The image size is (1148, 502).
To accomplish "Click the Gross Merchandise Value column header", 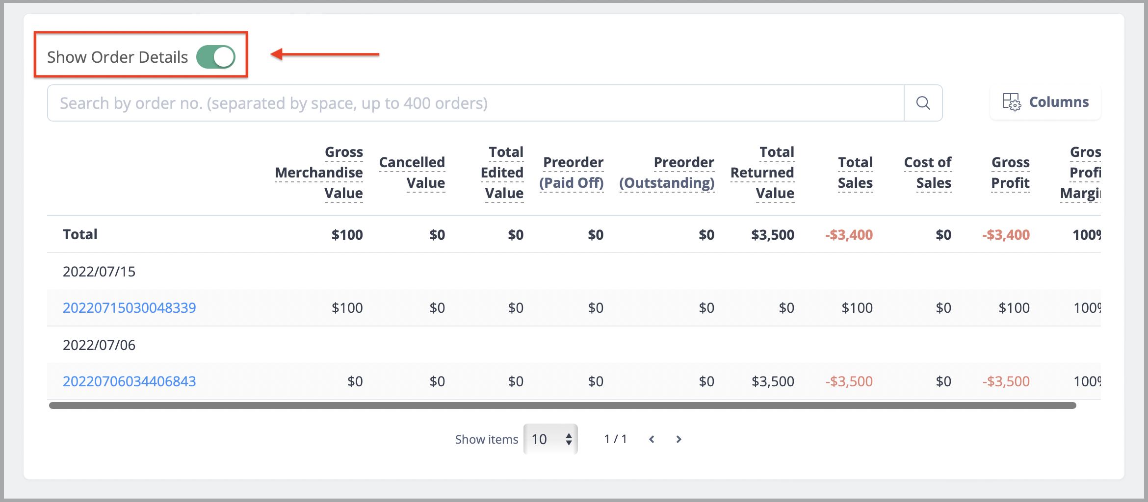I will pos(319,173).
